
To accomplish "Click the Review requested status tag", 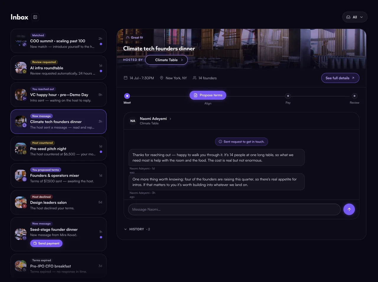I will (x=44, y=62).
